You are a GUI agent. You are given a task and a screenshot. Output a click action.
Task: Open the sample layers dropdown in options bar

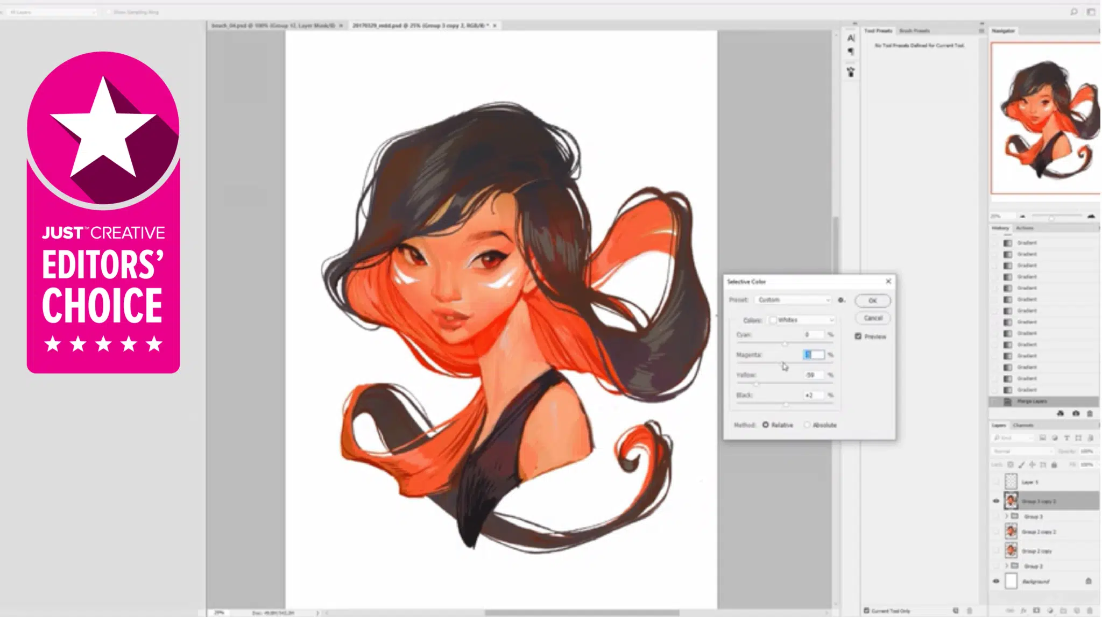click(52, 12)
